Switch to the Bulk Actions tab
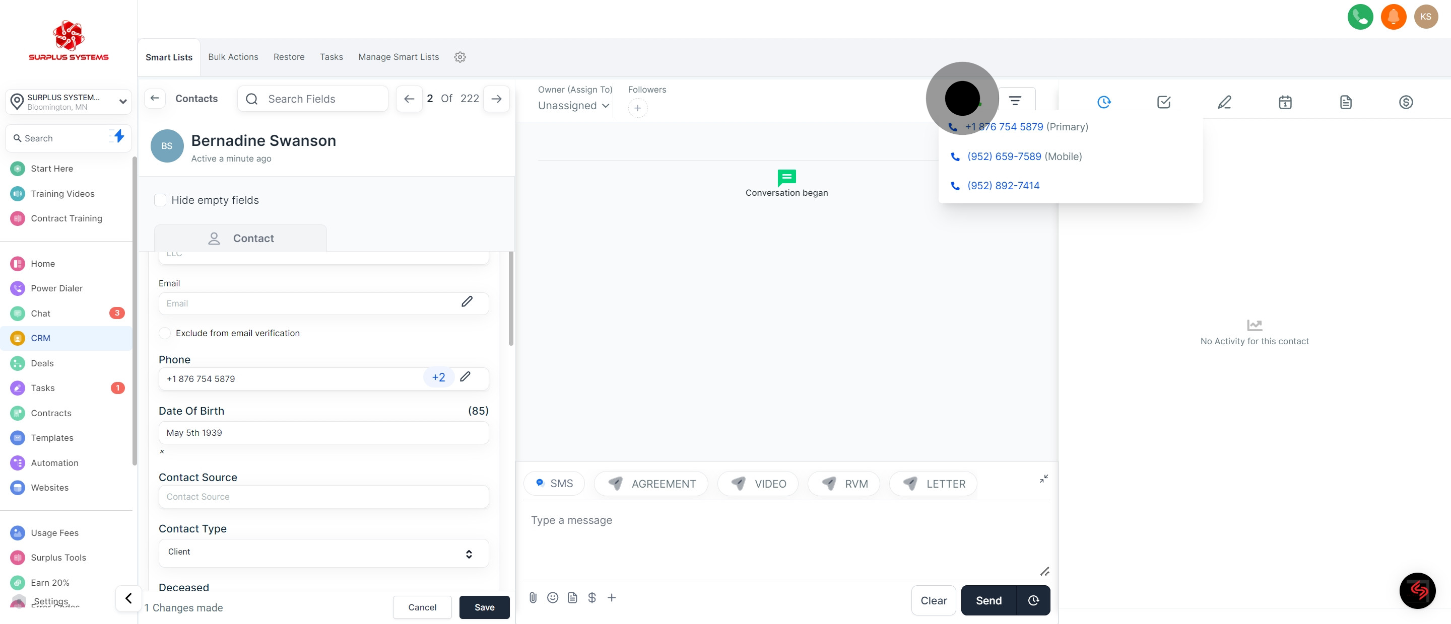Screen dimensions: 1451x624 click(x=233, y=57)
